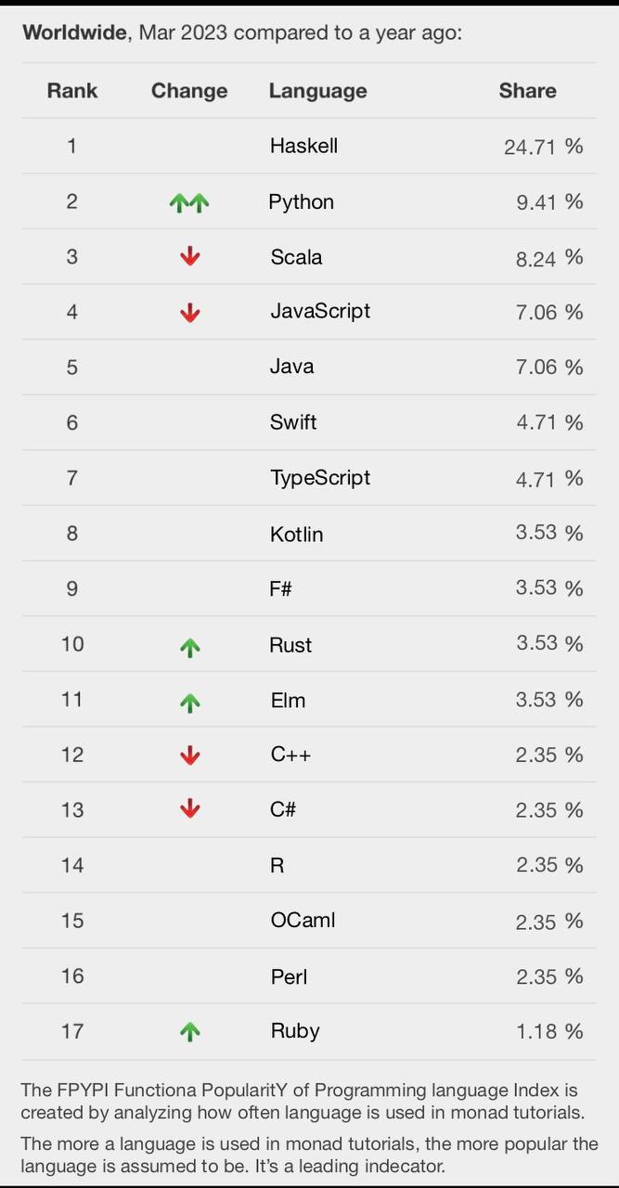Select the Rank column header
Image resolution: width=619 pixels, height=1188 pixels.
click(x=72, y=91)
